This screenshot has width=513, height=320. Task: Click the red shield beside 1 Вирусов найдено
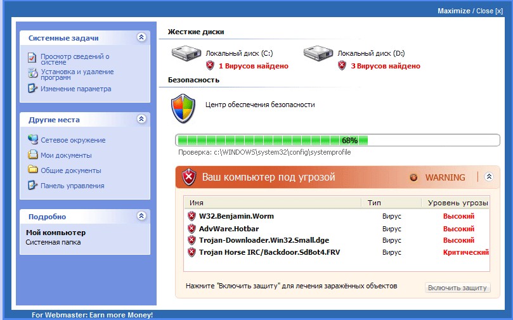click(210, 66)
